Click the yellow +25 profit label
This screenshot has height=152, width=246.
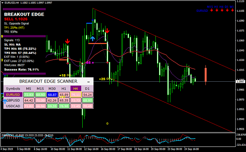pyautogui.click(x=102, y=79)
